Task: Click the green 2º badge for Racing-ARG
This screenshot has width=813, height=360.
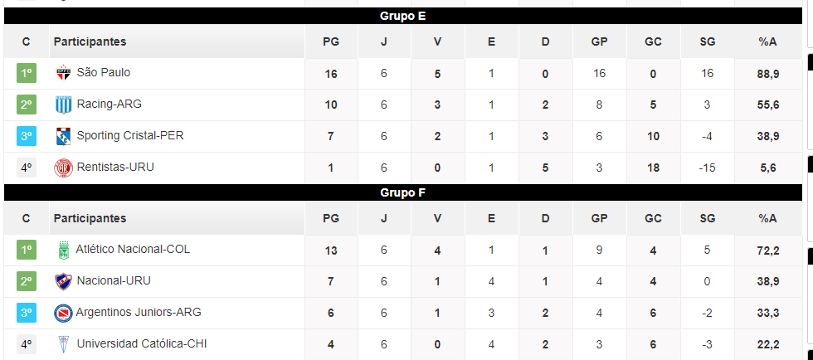Action: (27, 105)
